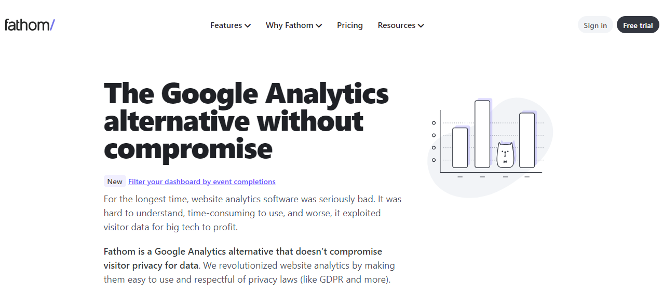Click the fathom logo in header
Image resolution: width=663 pixels, height=307 pixels.
coord(30,24)
